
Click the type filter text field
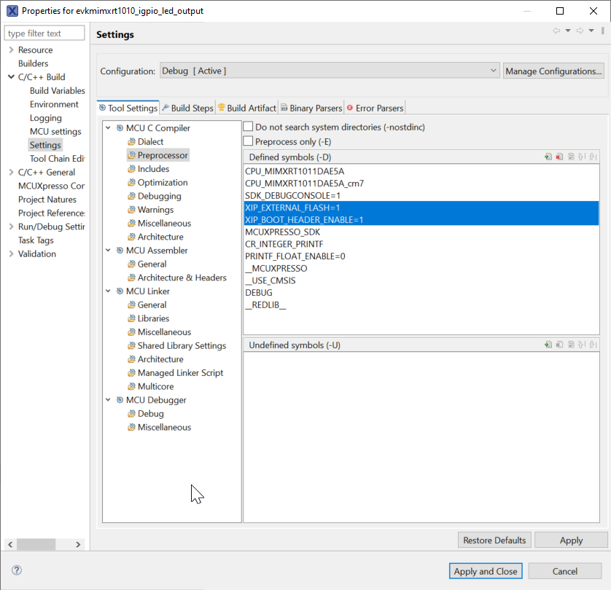tap(44, 33)
